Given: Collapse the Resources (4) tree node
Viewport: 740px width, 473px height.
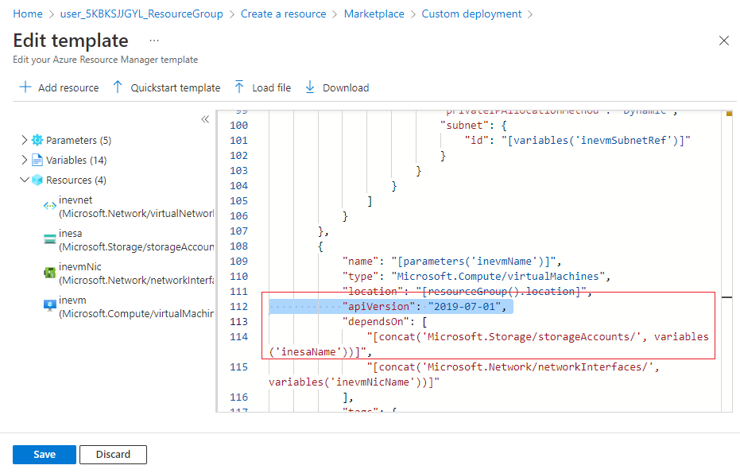Looking at the screenshot, I should pos(24,180).
